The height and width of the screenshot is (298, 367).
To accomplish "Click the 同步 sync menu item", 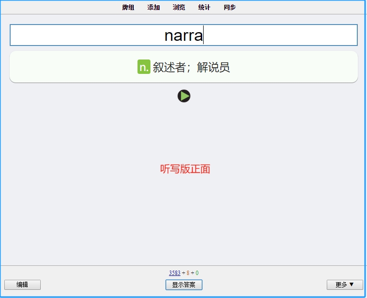I will coord(229,8).
